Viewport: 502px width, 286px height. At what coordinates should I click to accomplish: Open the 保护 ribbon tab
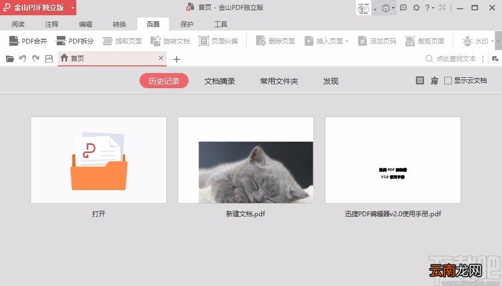[x=187, y=24]
